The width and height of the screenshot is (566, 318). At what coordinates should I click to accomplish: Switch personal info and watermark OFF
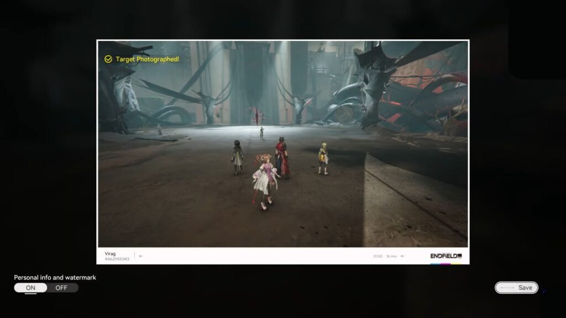click(x=61, y=288)
